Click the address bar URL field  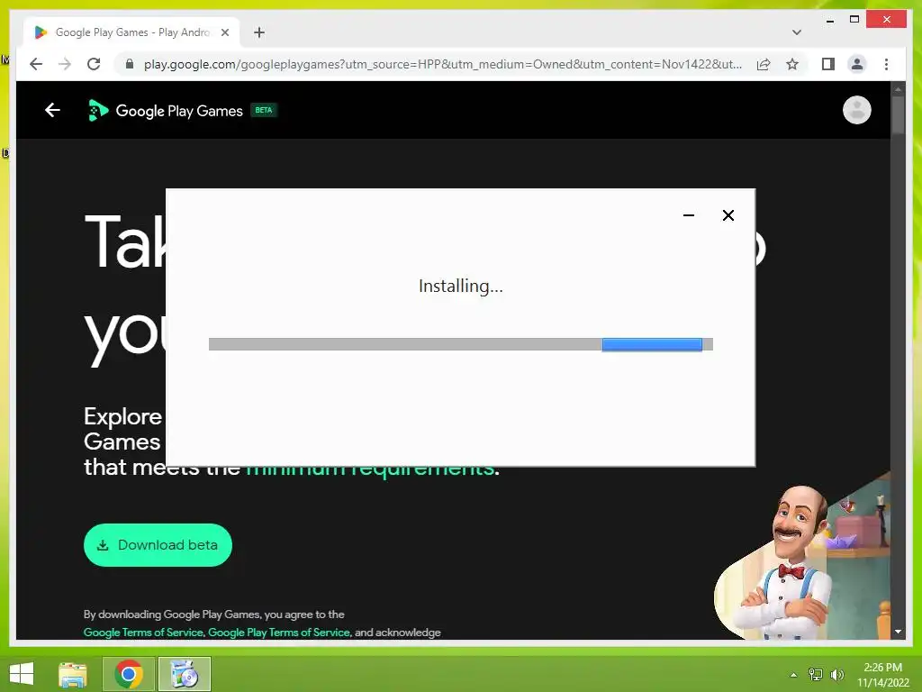point(442,64)
